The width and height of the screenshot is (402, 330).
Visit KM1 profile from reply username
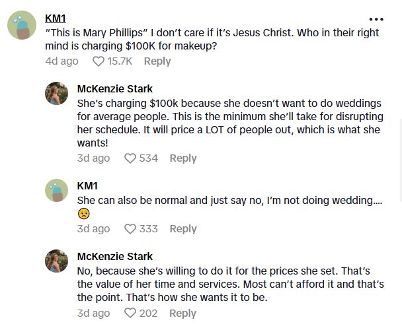(x=87, y=186)
